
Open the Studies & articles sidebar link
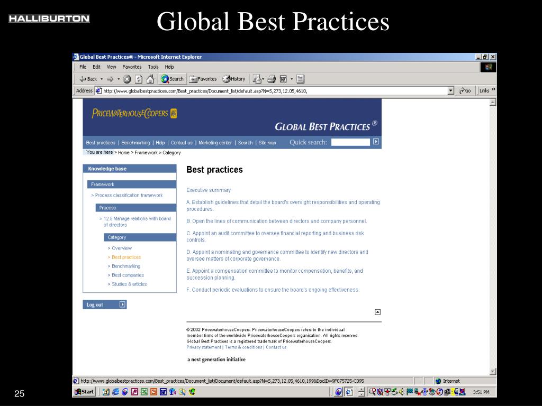[129, 284]
